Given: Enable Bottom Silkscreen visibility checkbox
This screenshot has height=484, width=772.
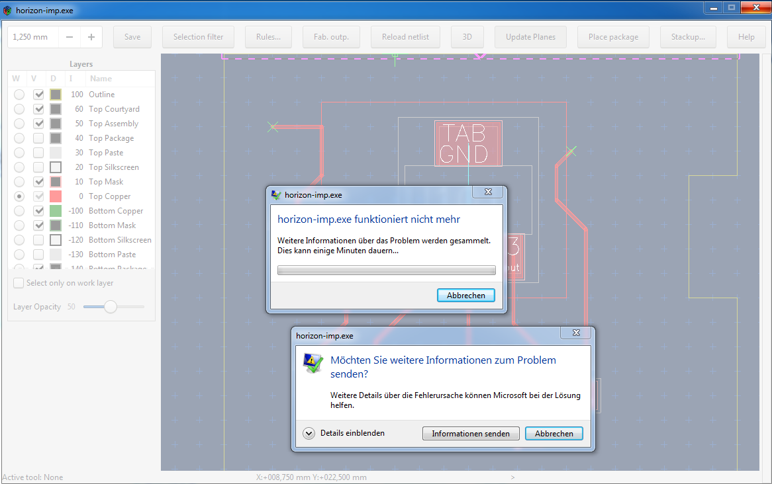Looking at the screenshot, I should coord(38,240).
